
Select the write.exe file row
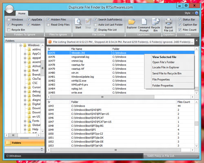(x=121, y=93)
